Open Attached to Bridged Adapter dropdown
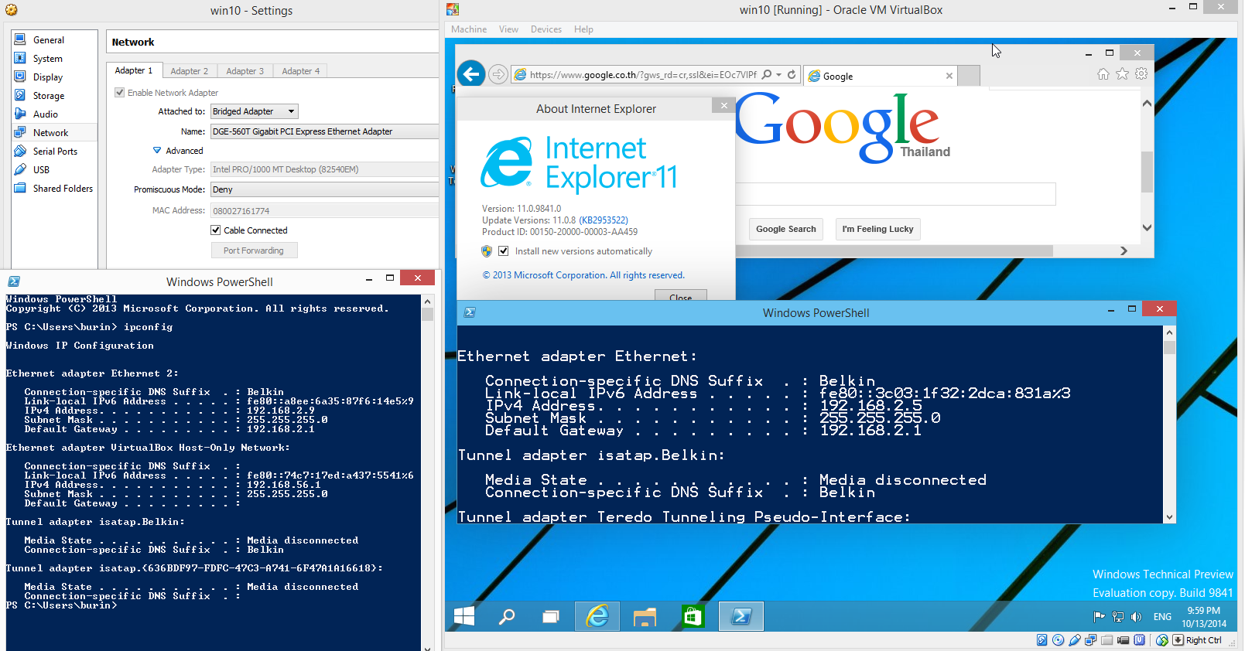1245x651 pixels. (x=254, y=111)
